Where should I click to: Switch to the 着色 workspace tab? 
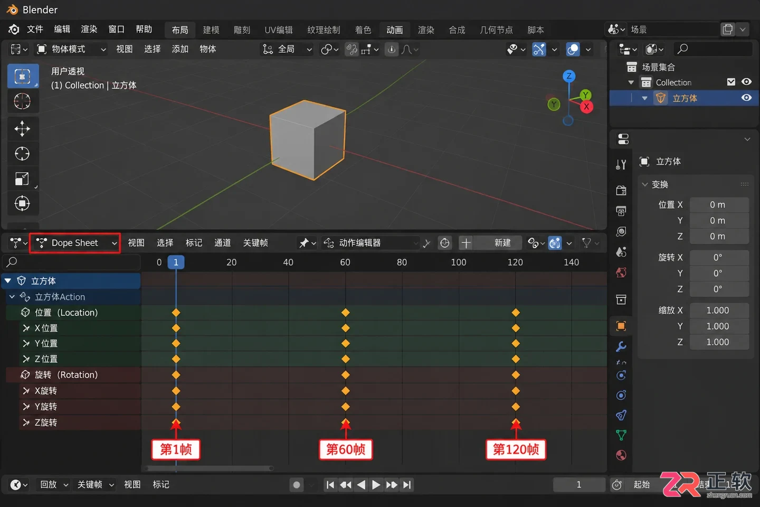[x=363, y=30]
